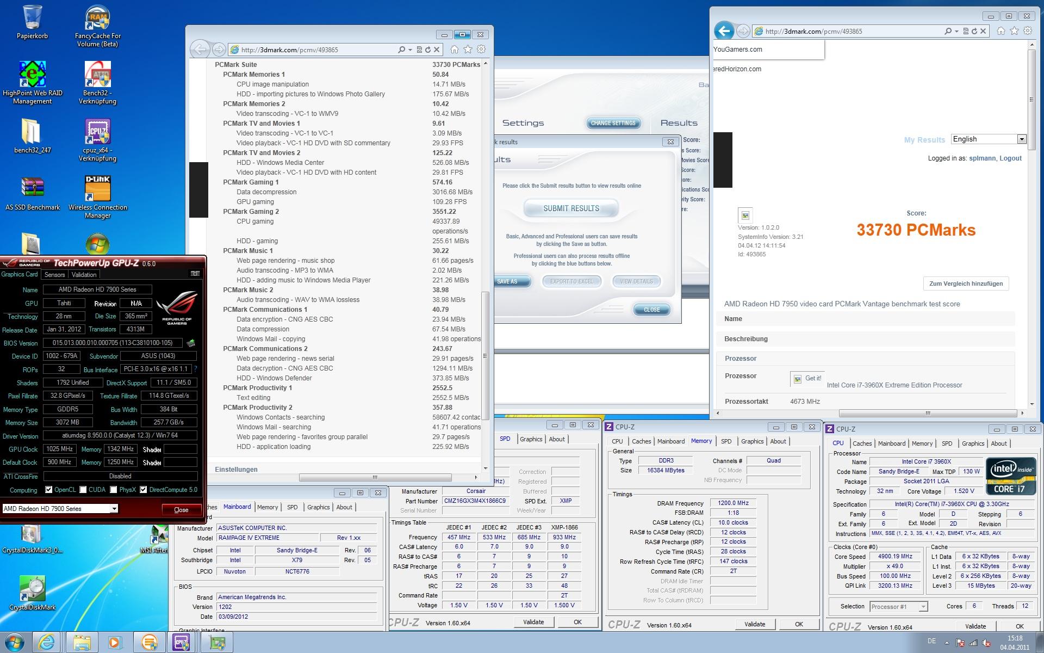Click SUBMIT RESULTS button in PCMark dialog
The width and height of the screenshot is (1044, 653).
[x=571, y=208]
